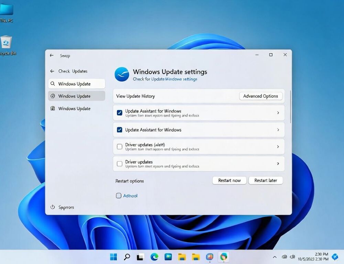Expand the second Driver updates entry
344x264 pixels.
click(279, 164)
